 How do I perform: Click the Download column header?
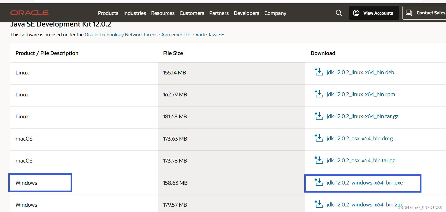[x=323, y=53]
